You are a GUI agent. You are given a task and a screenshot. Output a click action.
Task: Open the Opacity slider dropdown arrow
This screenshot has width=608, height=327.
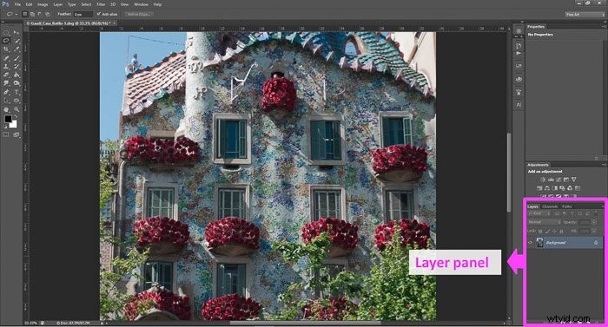coord(594,222)
